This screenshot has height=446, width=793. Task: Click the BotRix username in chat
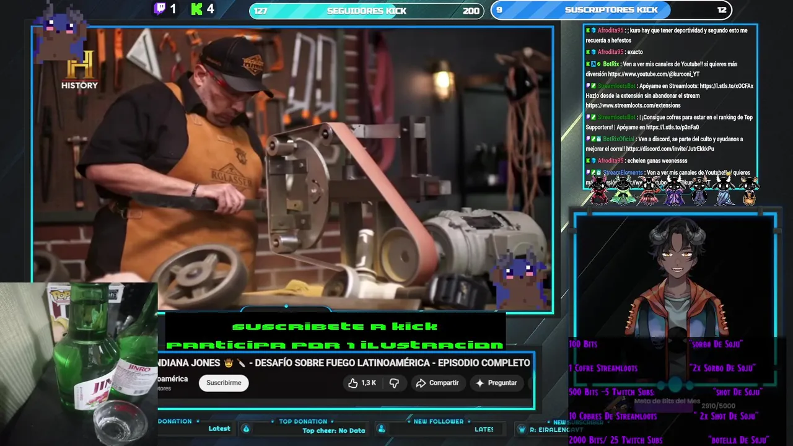click(x=611, y=64)
